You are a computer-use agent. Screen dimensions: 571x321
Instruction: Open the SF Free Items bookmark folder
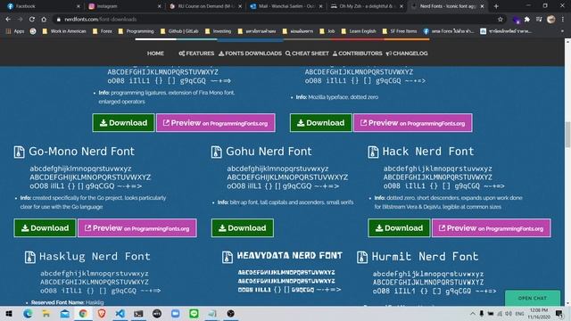[400, 31]
